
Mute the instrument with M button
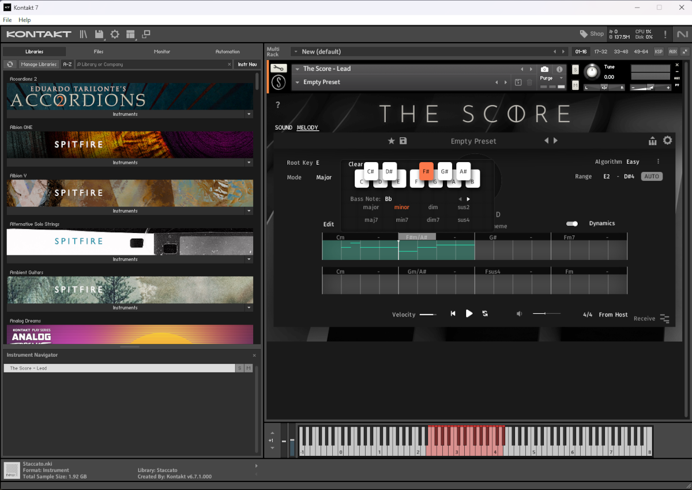(x=576, y=85)
